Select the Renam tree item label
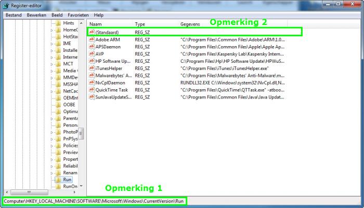 click(x=70, y=173)
